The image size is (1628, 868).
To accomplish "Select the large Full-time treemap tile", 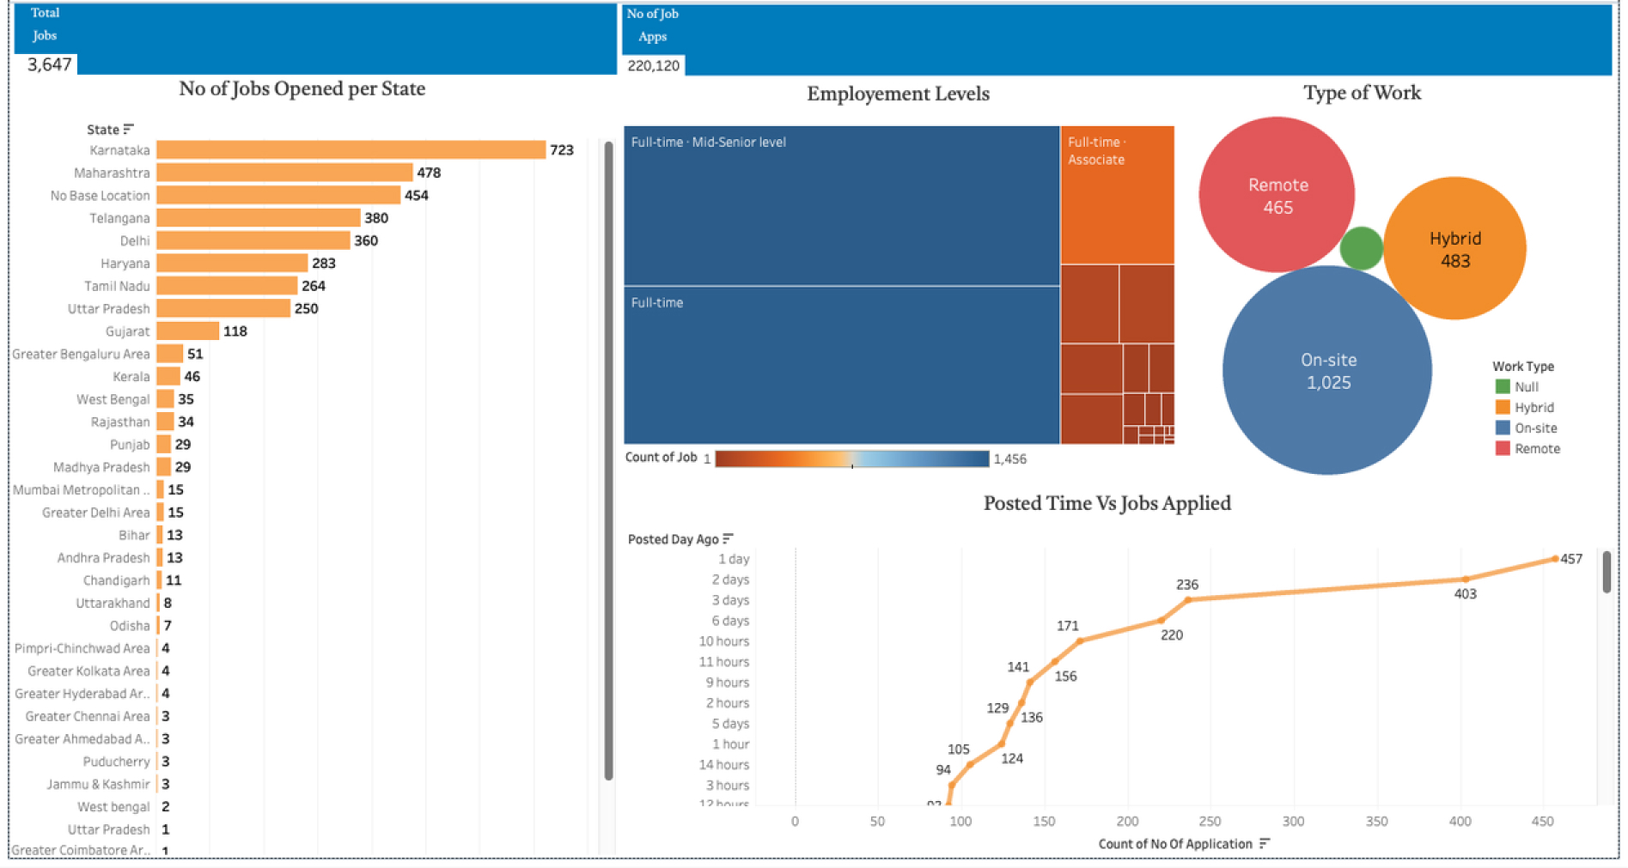I will click(x=841, y=365).
